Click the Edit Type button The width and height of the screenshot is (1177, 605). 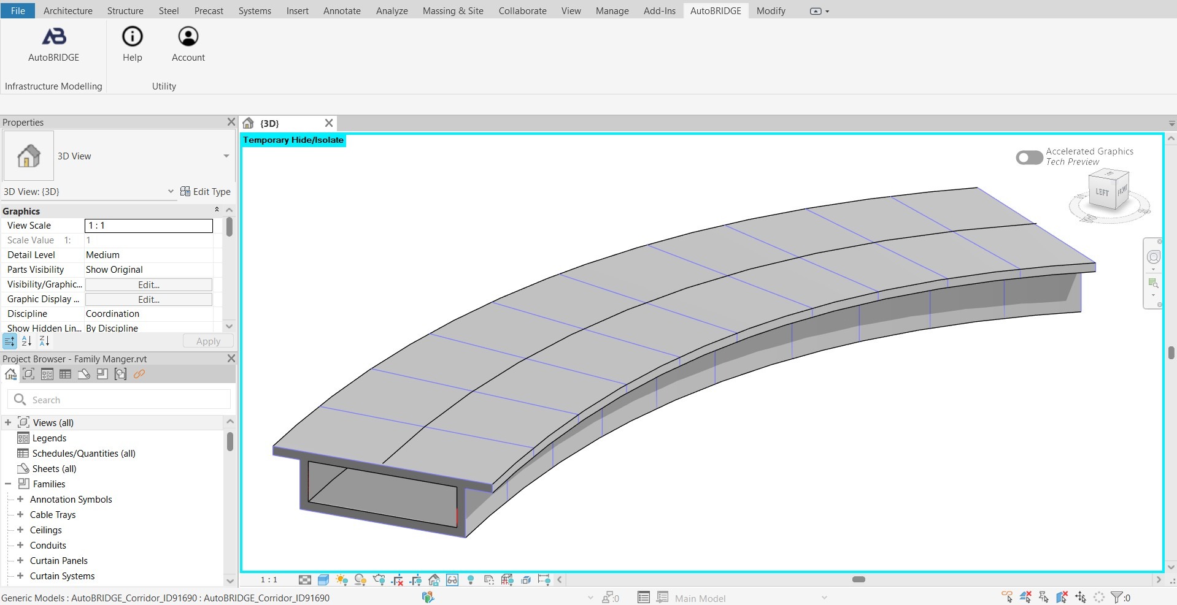coord(206,192)
